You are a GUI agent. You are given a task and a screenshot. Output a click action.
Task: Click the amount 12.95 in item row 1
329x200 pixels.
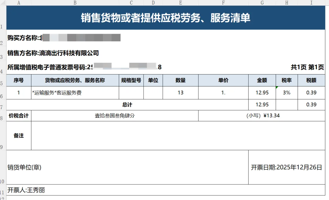point(262,93)
